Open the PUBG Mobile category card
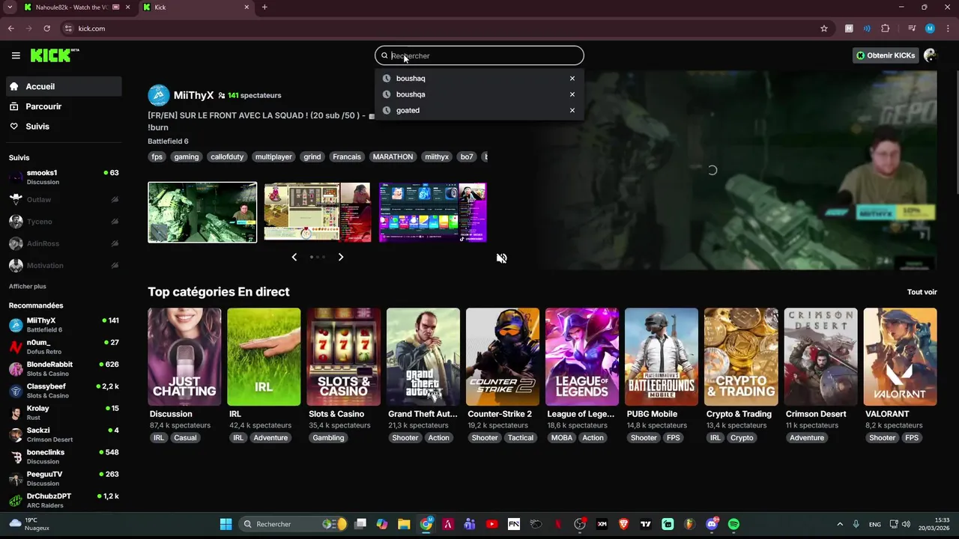 point(661,357)
